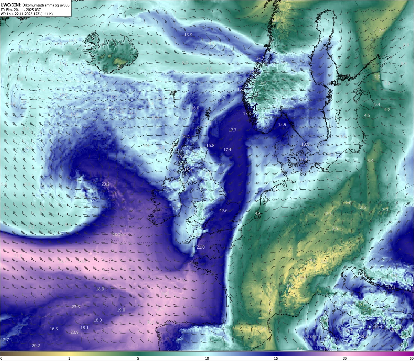
Task: Click the 2.9 value near the Gulf of Finland
Action: tap(377, 77)
